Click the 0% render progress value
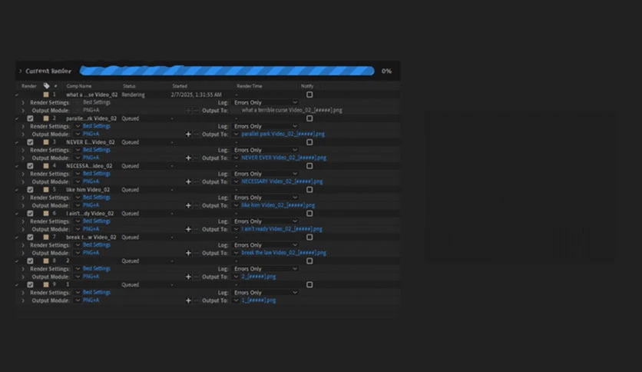This screenshot has width=642, height=372. 386,71
